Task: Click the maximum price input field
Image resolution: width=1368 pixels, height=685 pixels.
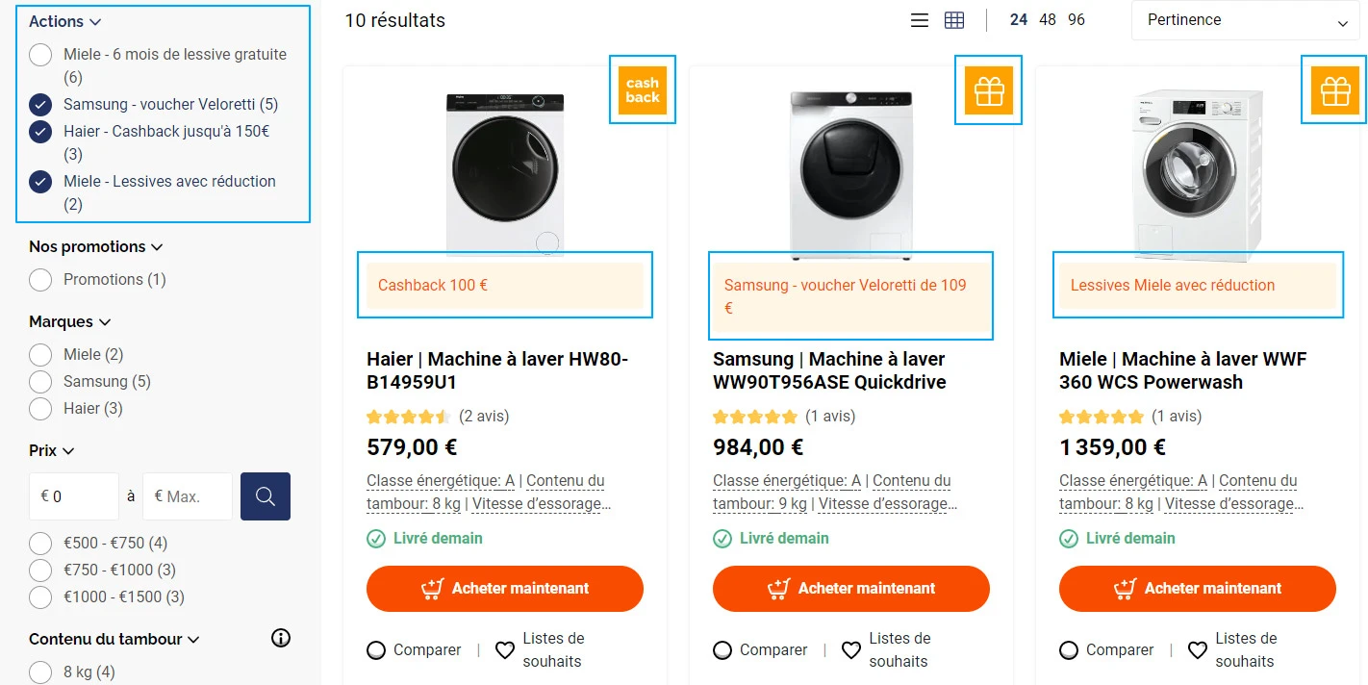Action: point(188,496)
